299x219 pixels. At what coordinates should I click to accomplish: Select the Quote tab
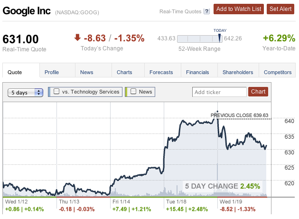click(x=16, y=72)
